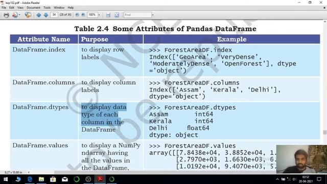This screenshot has width=327, height=184.
Task: Click the '>>> ForestAreaDF.columns' code line
Action: click(194, 83)
